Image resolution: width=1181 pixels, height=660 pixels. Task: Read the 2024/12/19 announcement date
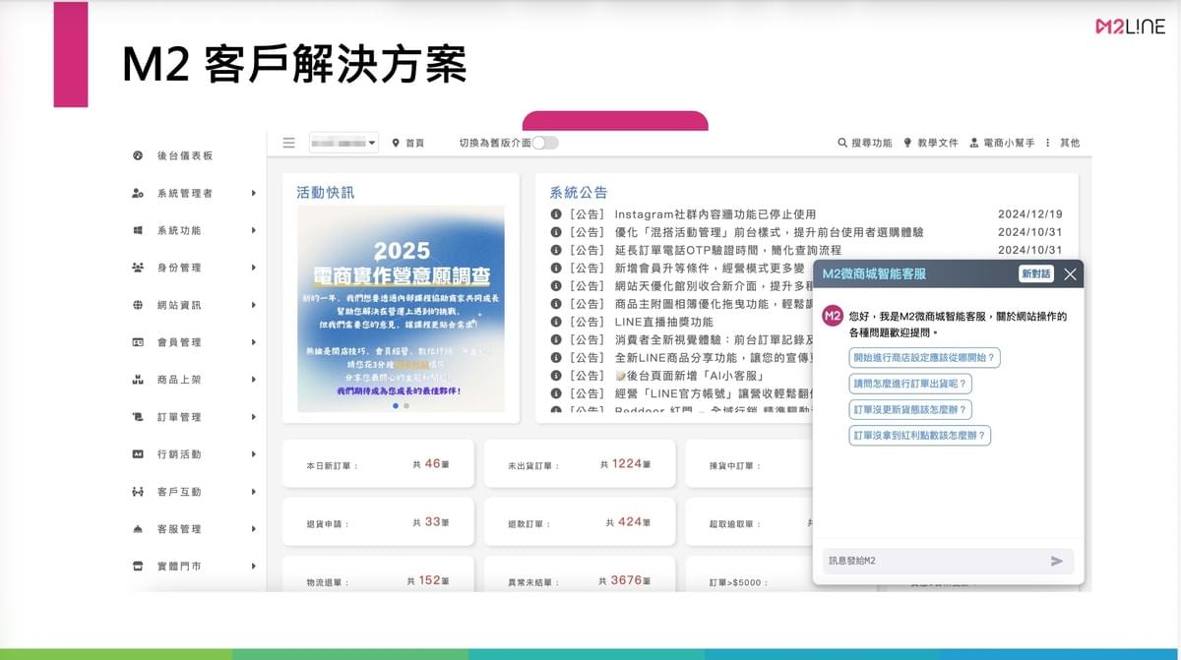point(1029,214)
